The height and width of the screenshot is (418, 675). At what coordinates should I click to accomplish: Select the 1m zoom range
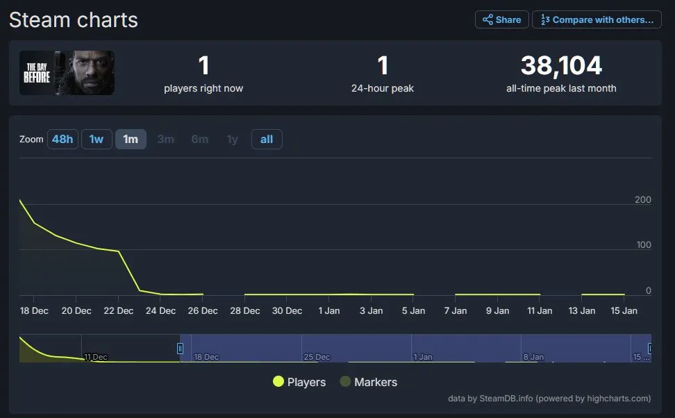coord(131,139)
